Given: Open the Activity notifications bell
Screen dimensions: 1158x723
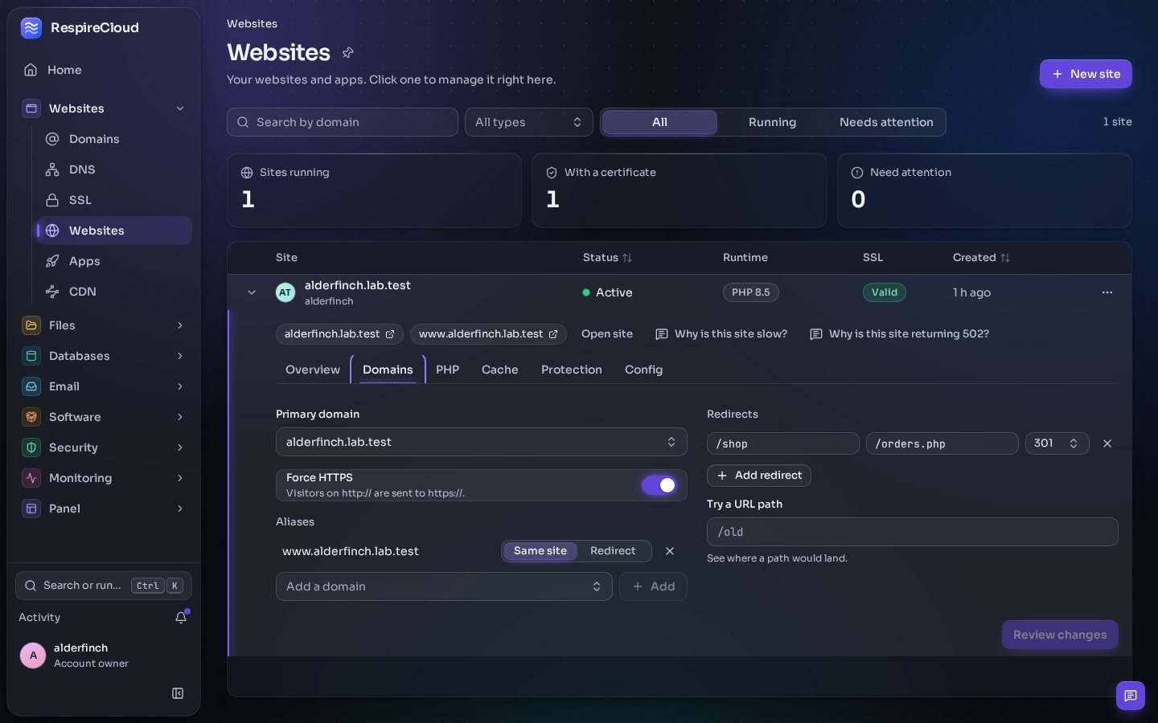Looking at the screenshot, I should tap(181, 618).
